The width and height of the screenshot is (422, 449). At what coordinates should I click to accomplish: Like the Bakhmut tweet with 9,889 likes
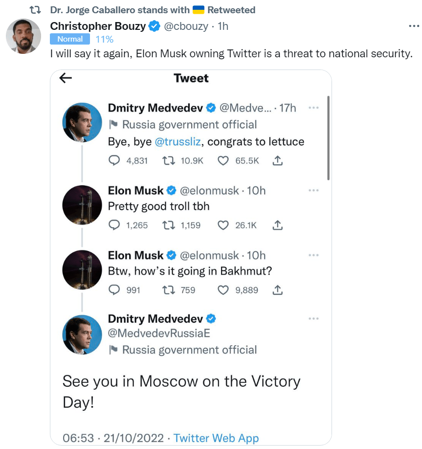(x=223, y=290)
